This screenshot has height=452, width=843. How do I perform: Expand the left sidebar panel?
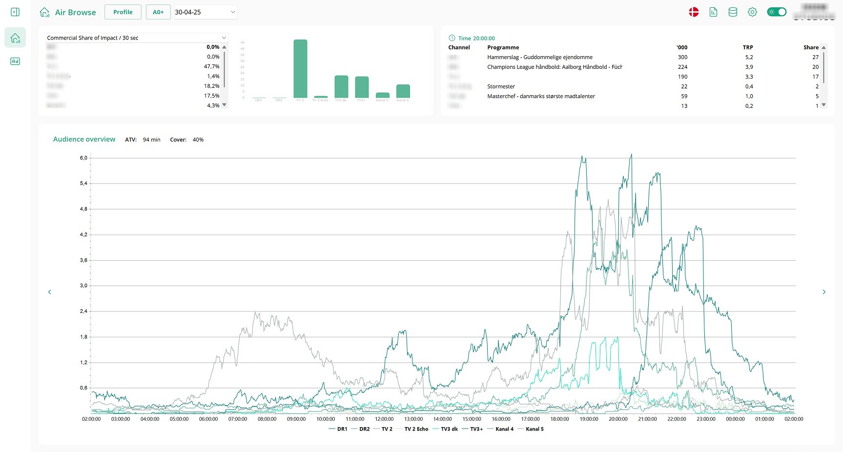(15, 12)
